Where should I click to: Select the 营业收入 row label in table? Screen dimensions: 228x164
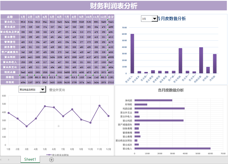pyautogui.click(x=10, y=22)
